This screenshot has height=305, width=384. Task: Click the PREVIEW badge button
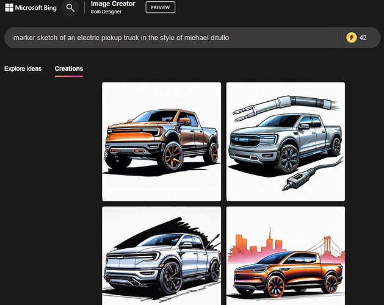pyautogui.click(x=161, y=7)
